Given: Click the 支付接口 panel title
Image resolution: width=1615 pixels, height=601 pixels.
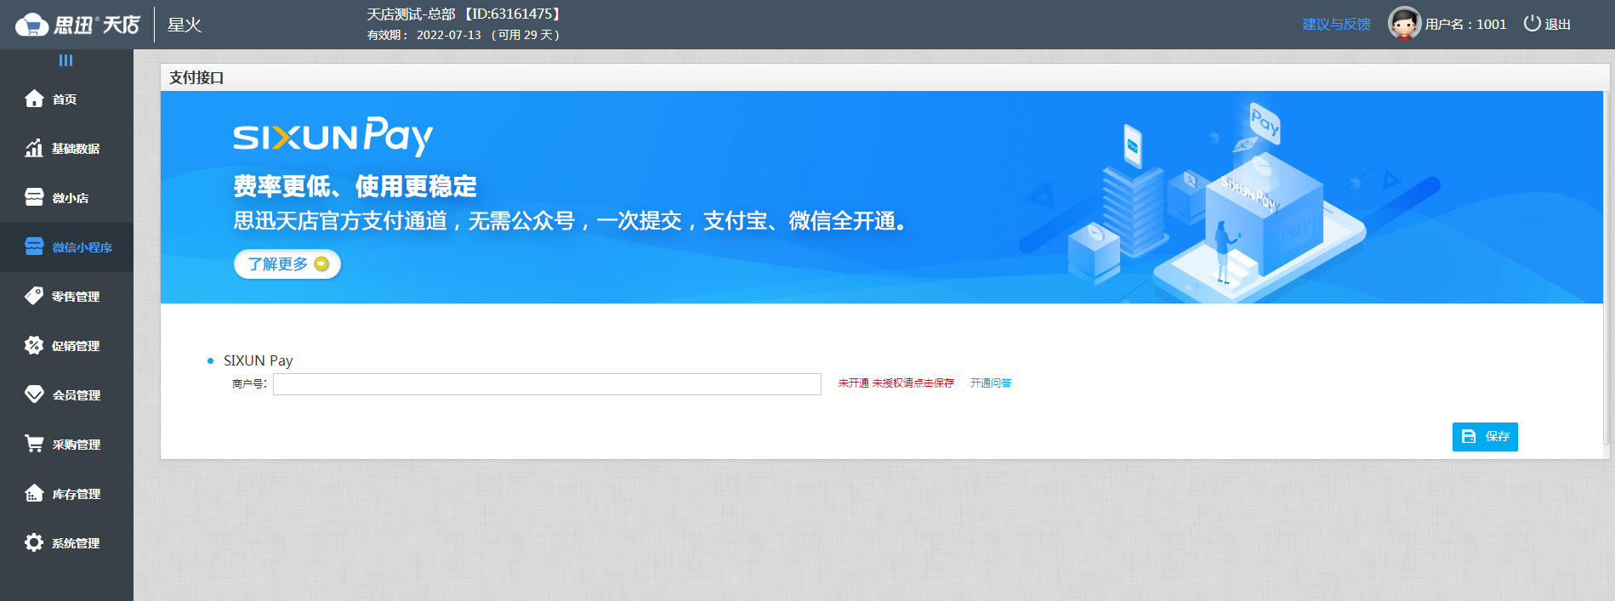Looking at the screenshot, I should point(196,77).
